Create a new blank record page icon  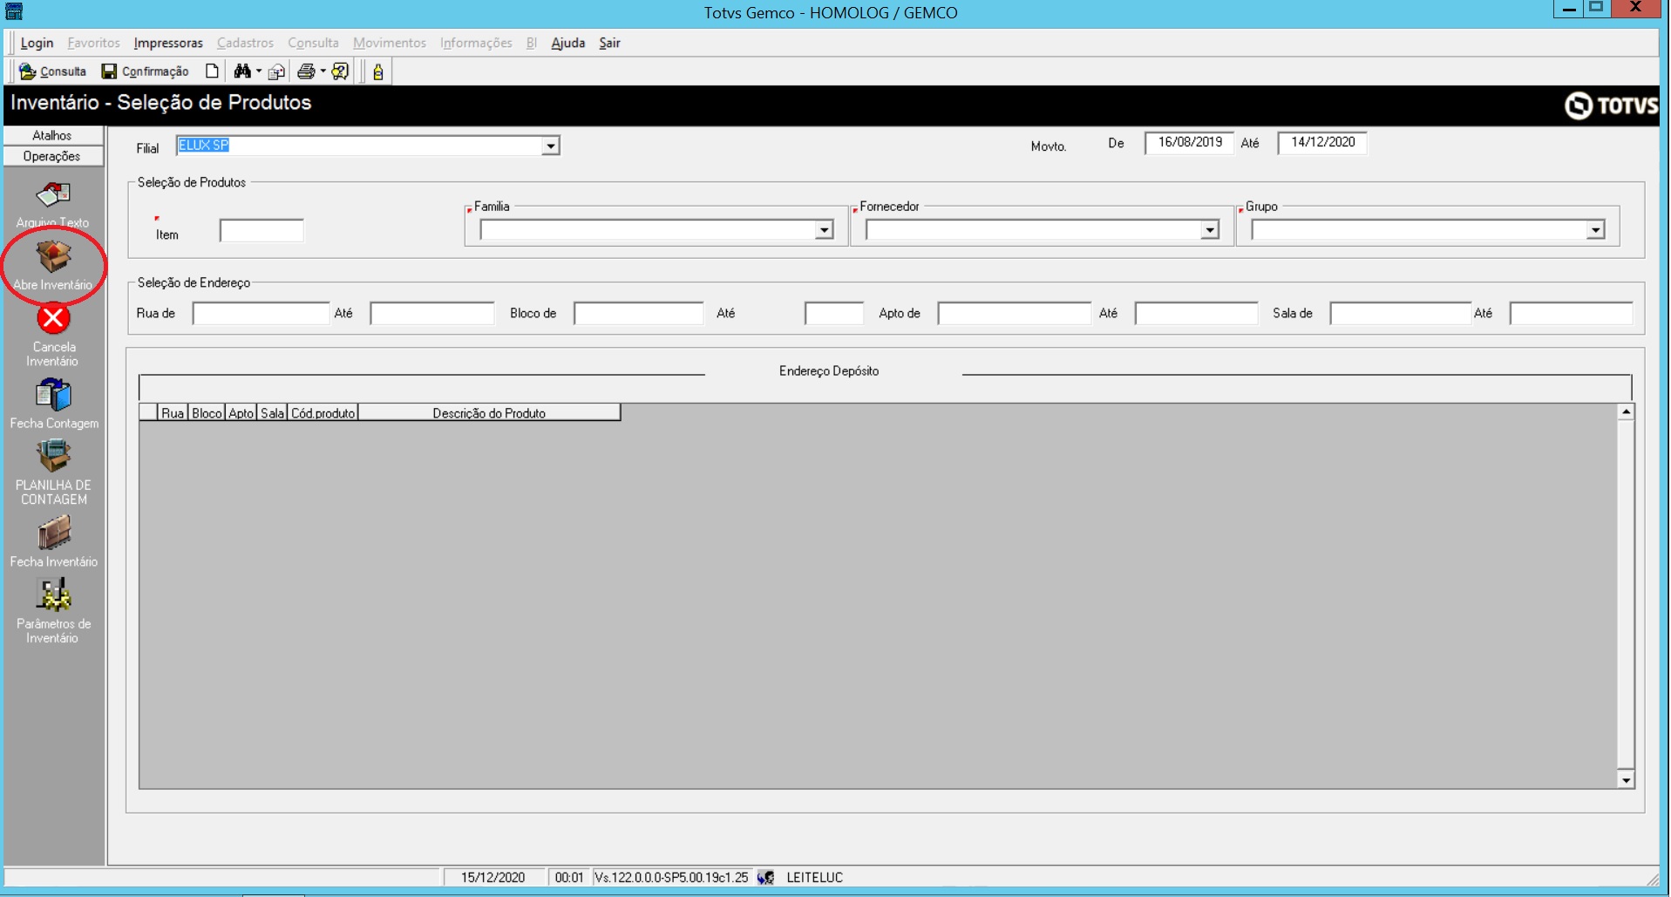pyautogui.click(x=212, y=71)
